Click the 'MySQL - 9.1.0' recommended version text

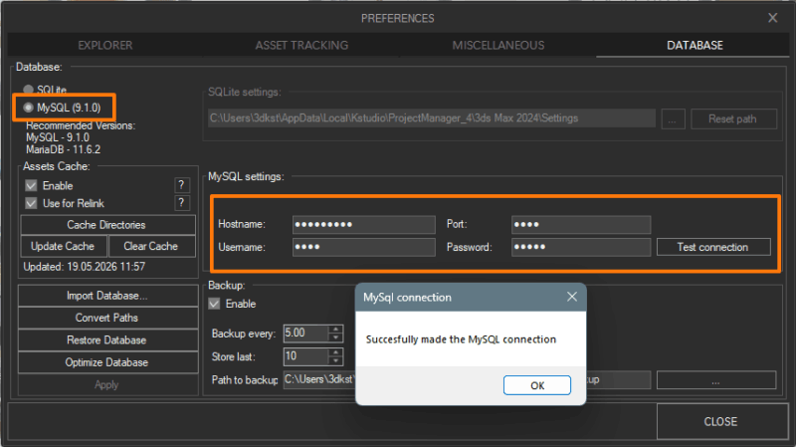click(58, 137)
